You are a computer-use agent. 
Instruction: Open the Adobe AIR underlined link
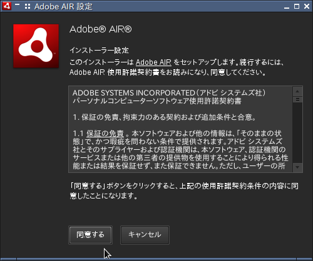point(153,62)
